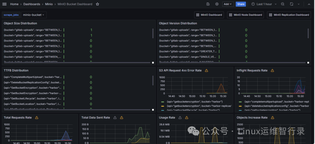Open the minio-bucket scrape_jobs dropdown
Screen dimensions: 315x144
[x=34, y=15]
